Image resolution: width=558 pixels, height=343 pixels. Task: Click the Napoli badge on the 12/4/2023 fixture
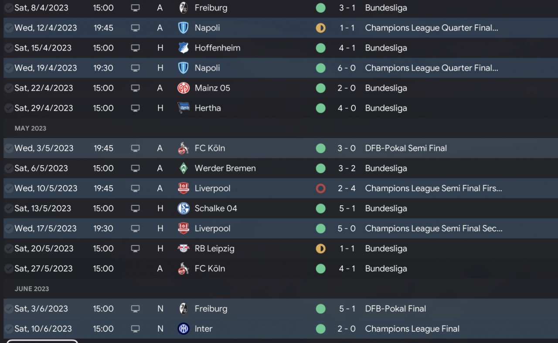184,28
